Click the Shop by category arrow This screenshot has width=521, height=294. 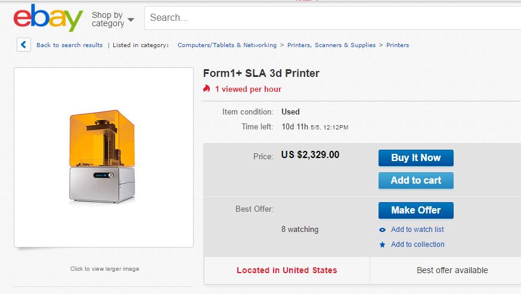pos(131,20)
